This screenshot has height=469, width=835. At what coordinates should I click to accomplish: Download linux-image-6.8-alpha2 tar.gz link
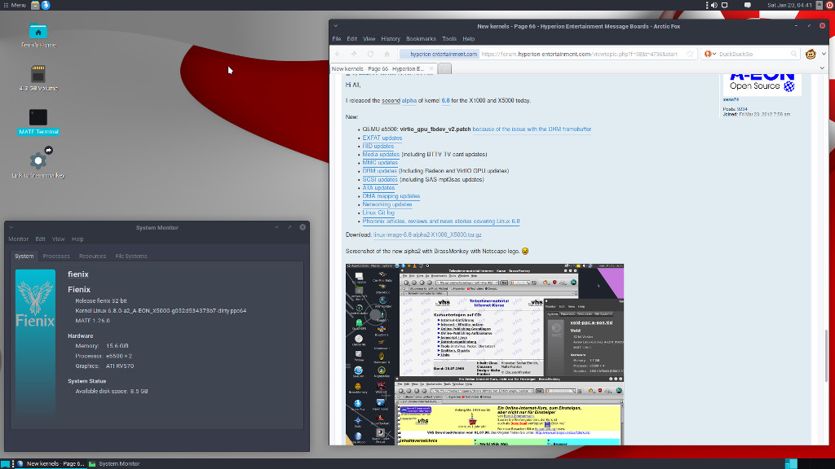427,234
